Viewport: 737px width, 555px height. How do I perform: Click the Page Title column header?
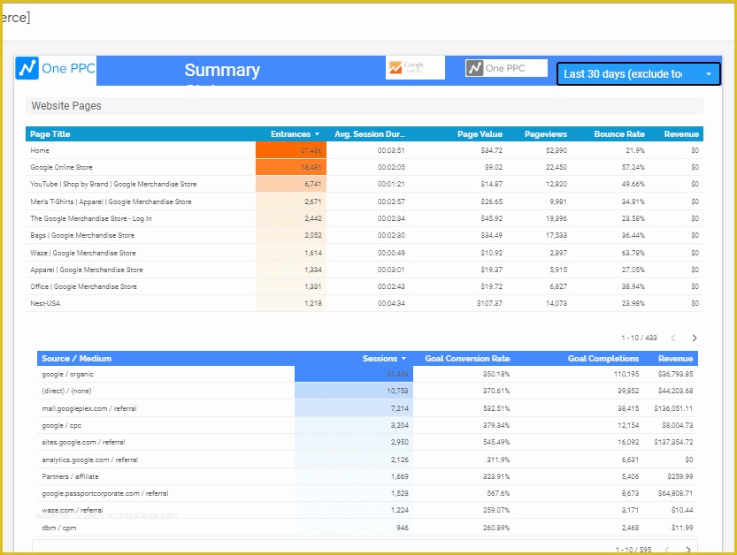50,134
